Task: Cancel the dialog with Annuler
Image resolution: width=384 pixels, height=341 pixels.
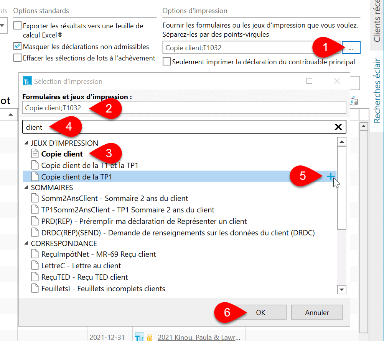Action: (x=317, y=312)
